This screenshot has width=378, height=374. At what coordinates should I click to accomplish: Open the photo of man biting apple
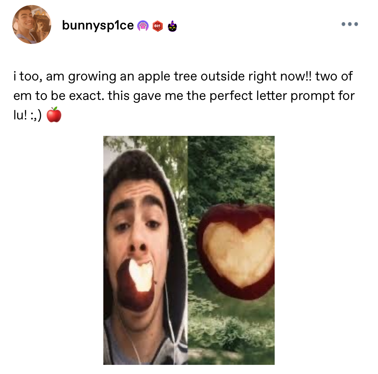145,250
